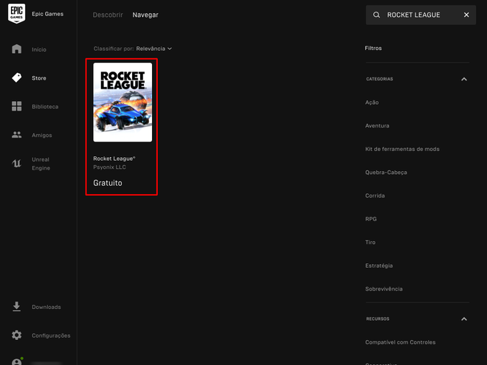Click the Gratuito price label

tap(108, 183)
